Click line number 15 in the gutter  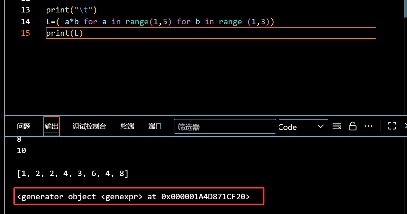pos(25,33)
